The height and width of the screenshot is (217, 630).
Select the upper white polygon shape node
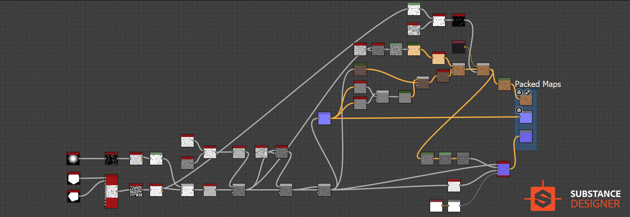pos(74,178)
